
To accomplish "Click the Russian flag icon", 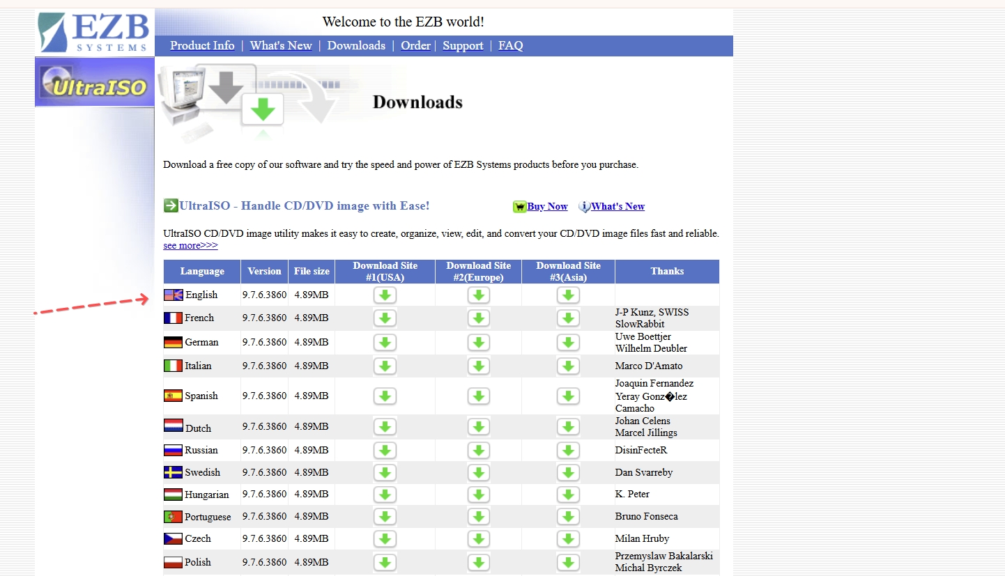I will (174, 451).
